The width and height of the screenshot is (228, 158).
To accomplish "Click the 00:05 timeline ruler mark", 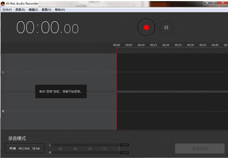I will coord(129,45).
